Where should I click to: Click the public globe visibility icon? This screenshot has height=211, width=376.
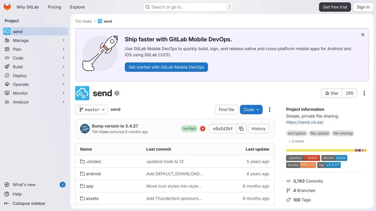117,93
